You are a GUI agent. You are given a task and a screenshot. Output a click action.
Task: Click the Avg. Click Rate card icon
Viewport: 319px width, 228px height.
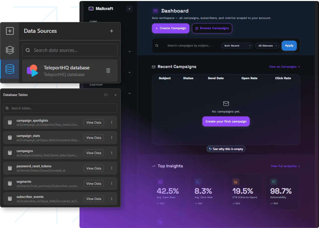pyautogui.click(x=198, y=182)
